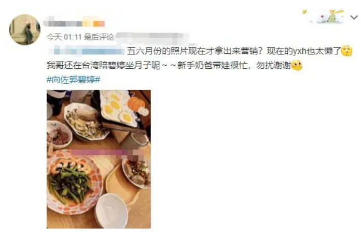Image resolution: width=363 pixels, height=239 pixels.
Task: Open the poster's round profile avatar
Action: pos(25,29)
